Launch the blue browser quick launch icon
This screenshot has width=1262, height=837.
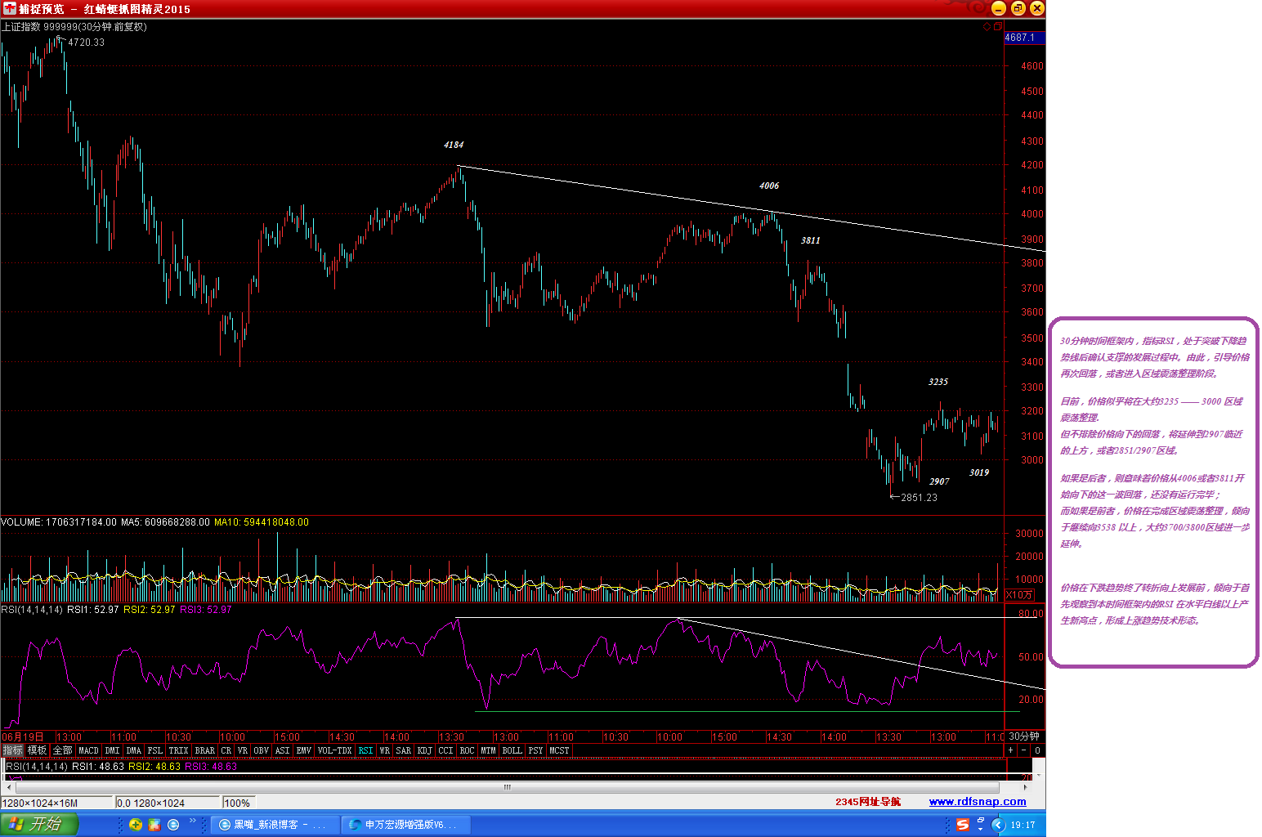173,825
